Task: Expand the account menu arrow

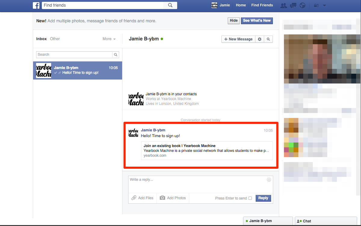Action: point(324,5)
